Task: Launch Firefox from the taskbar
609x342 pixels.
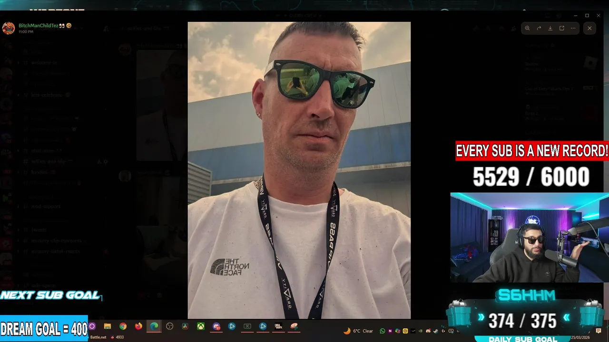Action: click(x=138, y=326)
